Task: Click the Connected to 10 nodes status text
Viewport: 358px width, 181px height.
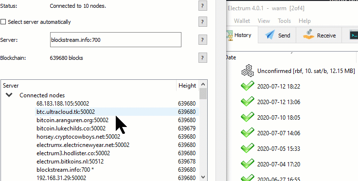Action: [78, 6]
